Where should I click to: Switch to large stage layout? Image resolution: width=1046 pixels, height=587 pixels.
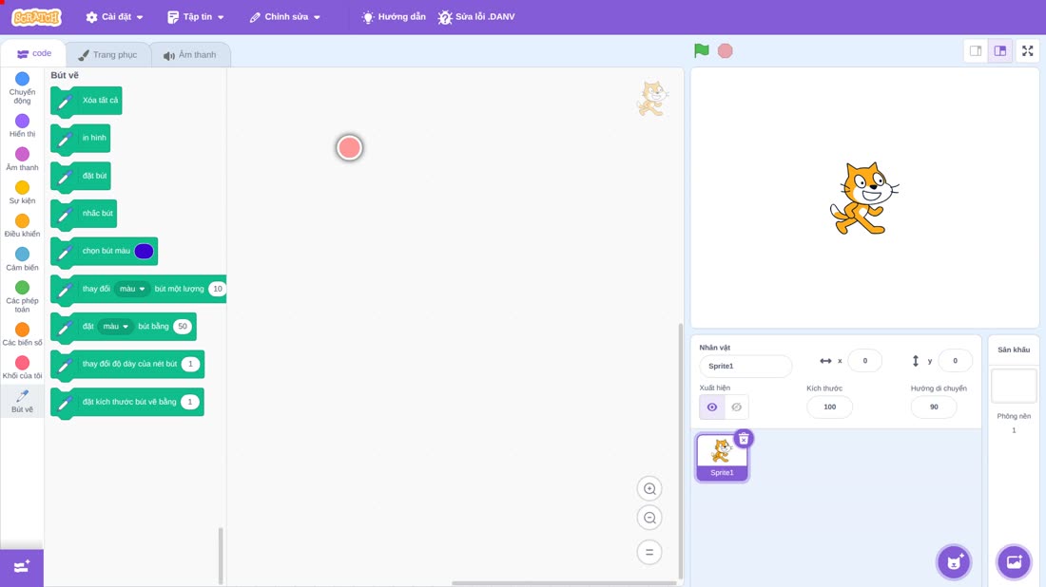coord(1000,50)
